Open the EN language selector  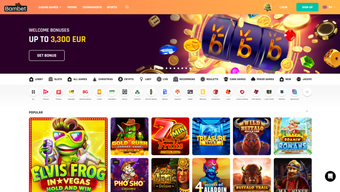329,7
